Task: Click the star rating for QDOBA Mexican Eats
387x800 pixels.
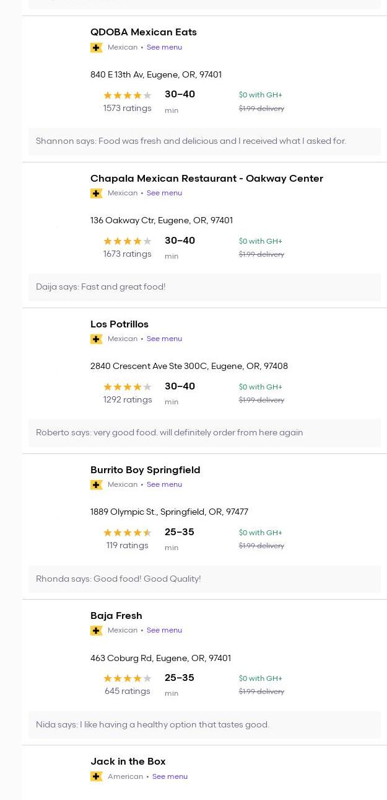Action: click(x=127, y=96)
